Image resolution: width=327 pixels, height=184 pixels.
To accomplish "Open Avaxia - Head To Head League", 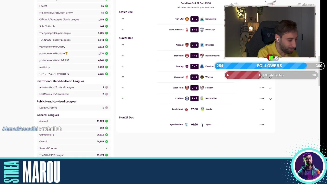I will tap(56, 87).
